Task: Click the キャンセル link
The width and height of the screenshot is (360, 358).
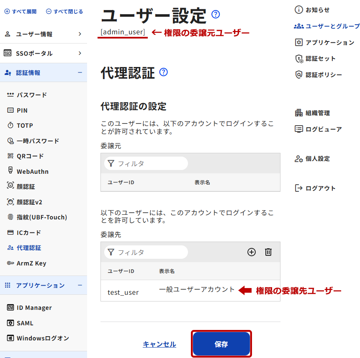Action: coord(159,344)
